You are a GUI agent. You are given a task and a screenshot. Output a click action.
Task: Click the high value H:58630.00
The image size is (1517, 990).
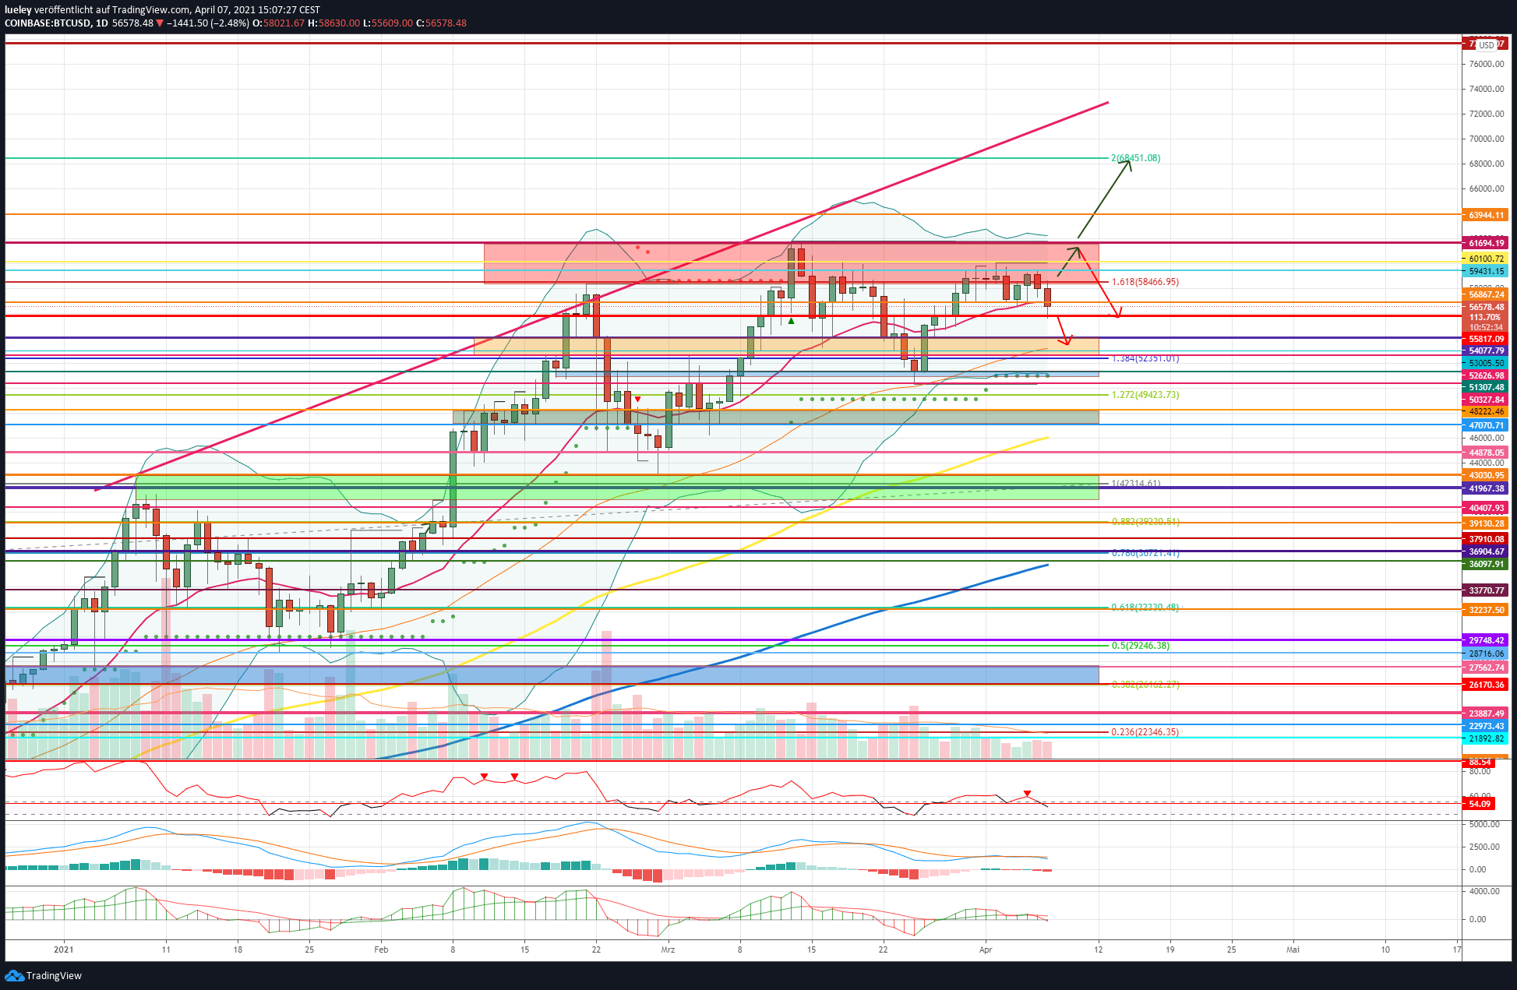pos(334,23)
